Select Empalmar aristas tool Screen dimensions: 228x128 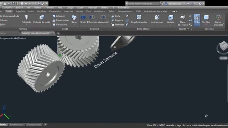click(x=139, y=19)
